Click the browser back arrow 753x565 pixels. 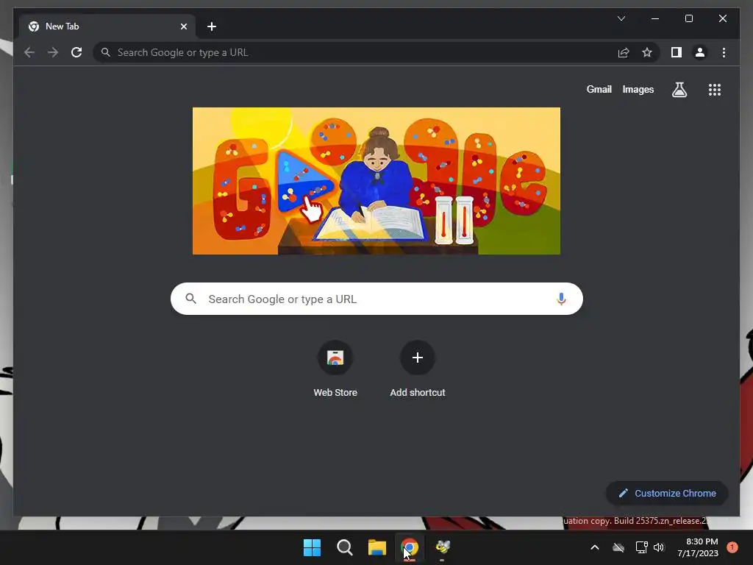(29, 52)
